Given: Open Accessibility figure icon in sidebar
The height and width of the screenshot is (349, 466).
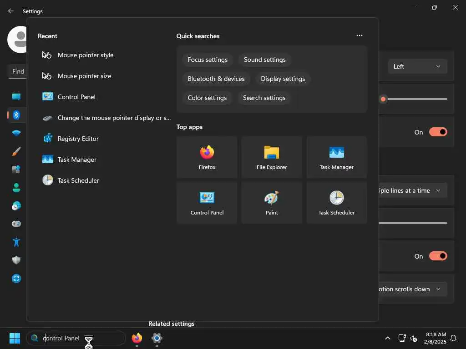Looking at the screenshot, I should [x=16, y=242].
